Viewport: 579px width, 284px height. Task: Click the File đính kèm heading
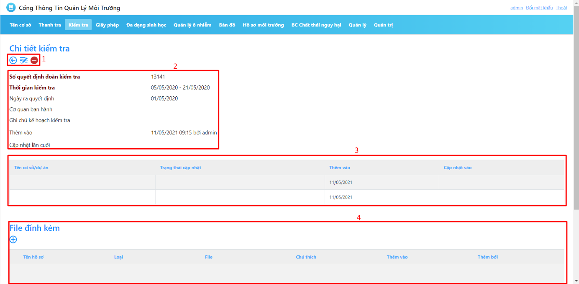click(x=35, y=228)
